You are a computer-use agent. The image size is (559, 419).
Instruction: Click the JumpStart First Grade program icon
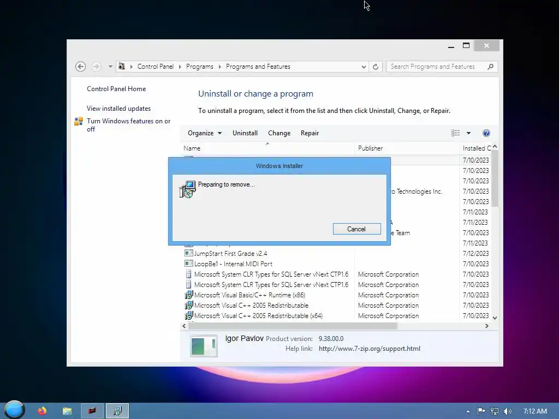coord(188,253)
